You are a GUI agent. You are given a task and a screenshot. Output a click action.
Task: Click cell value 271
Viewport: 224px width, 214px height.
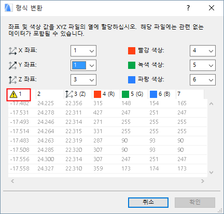(97, 122)
